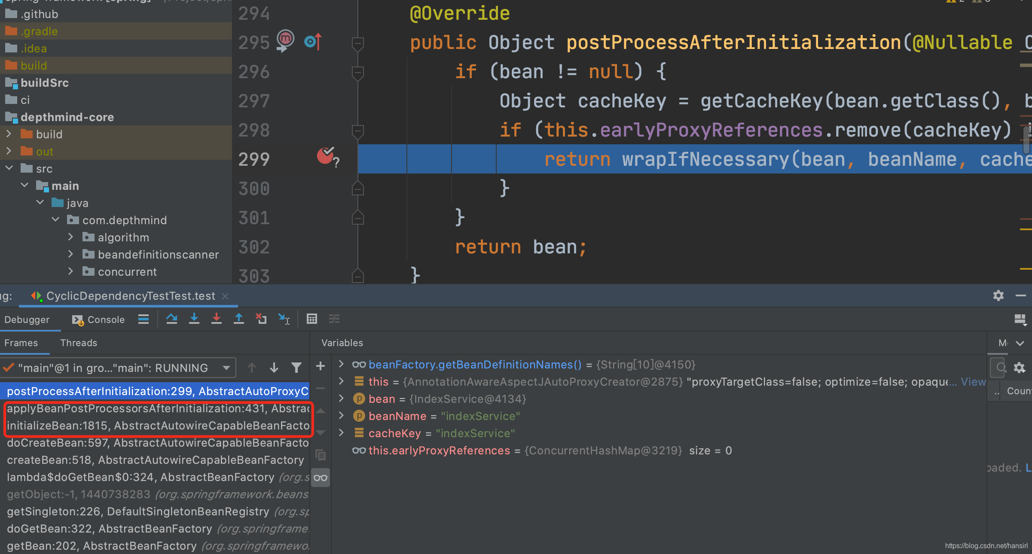Screen dimensions: 1032x554
Task: Switch to Console tab
Action: [x=99, y=320]
